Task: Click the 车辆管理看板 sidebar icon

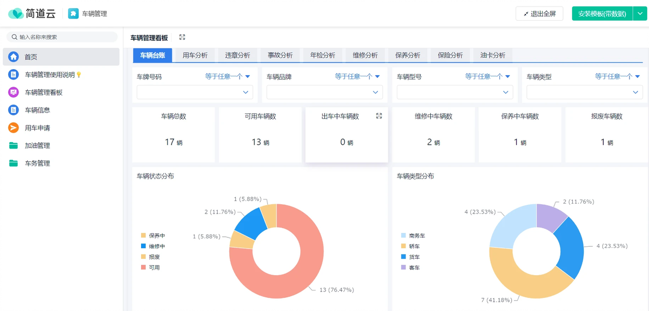Action: tap(14, 93)
